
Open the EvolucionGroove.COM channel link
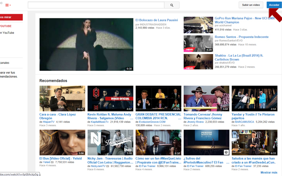pyautogui.click(x=152, y=122)
